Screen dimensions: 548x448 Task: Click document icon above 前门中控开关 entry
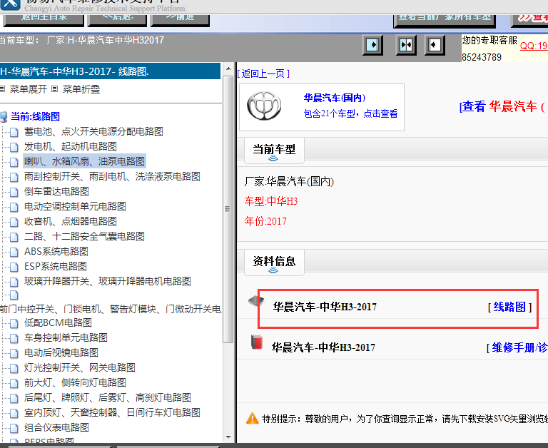[x=14, y=295]
